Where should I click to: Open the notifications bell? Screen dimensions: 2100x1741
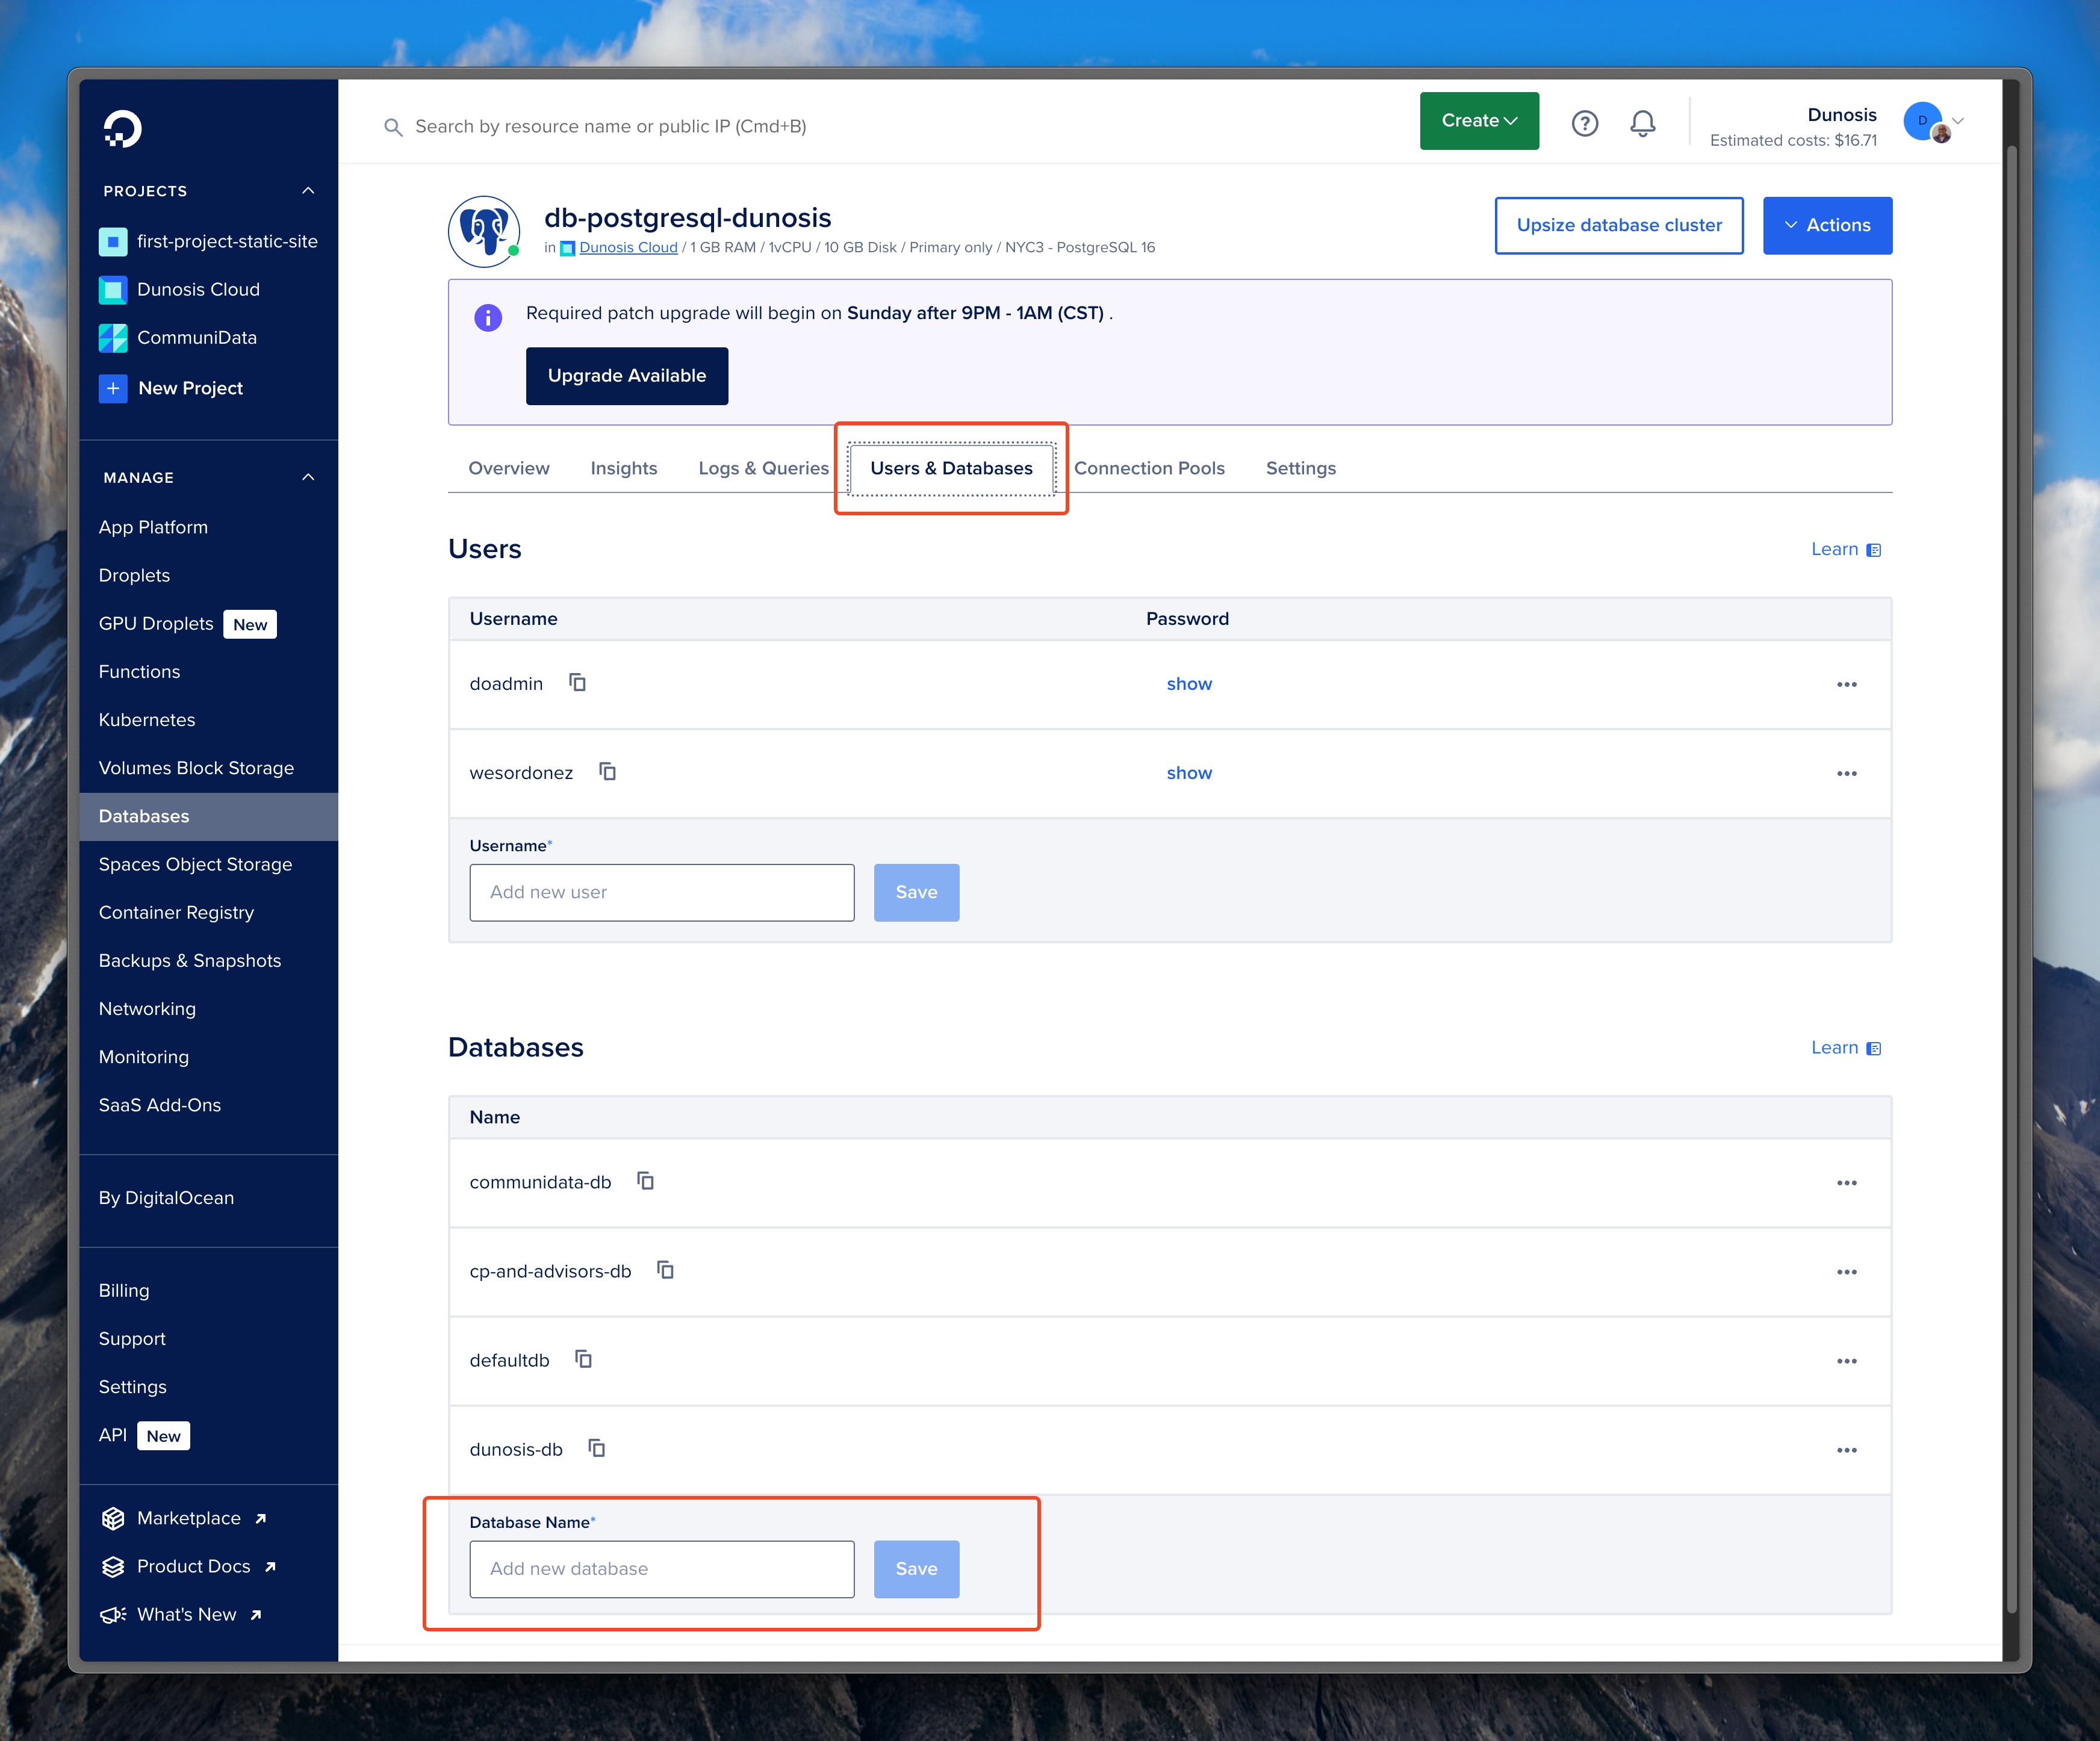pyautogui.click(x=1642, y=123)
